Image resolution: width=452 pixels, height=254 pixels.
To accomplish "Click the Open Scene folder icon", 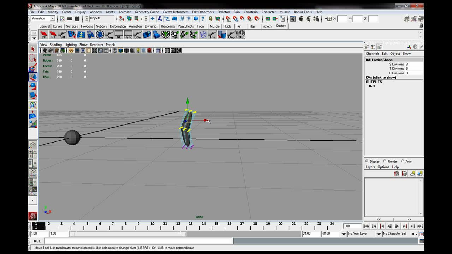I will click(x=70, y=19).
